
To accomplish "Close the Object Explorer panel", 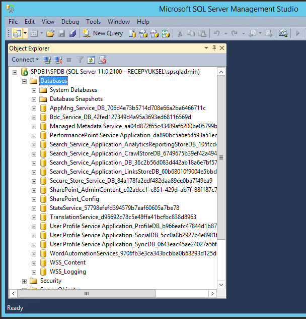I will pyautogui.click(x=222, y=48).
